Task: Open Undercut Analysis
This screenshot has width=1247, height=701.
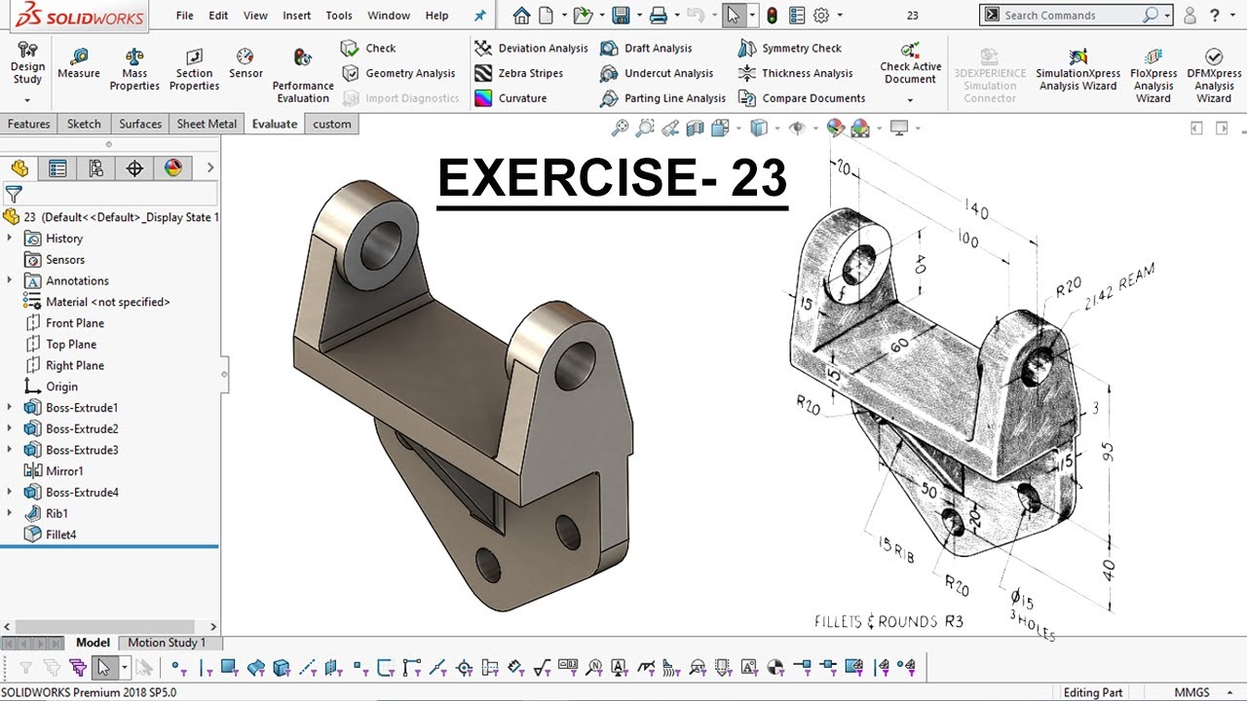Action: click(x=657, y=73)
